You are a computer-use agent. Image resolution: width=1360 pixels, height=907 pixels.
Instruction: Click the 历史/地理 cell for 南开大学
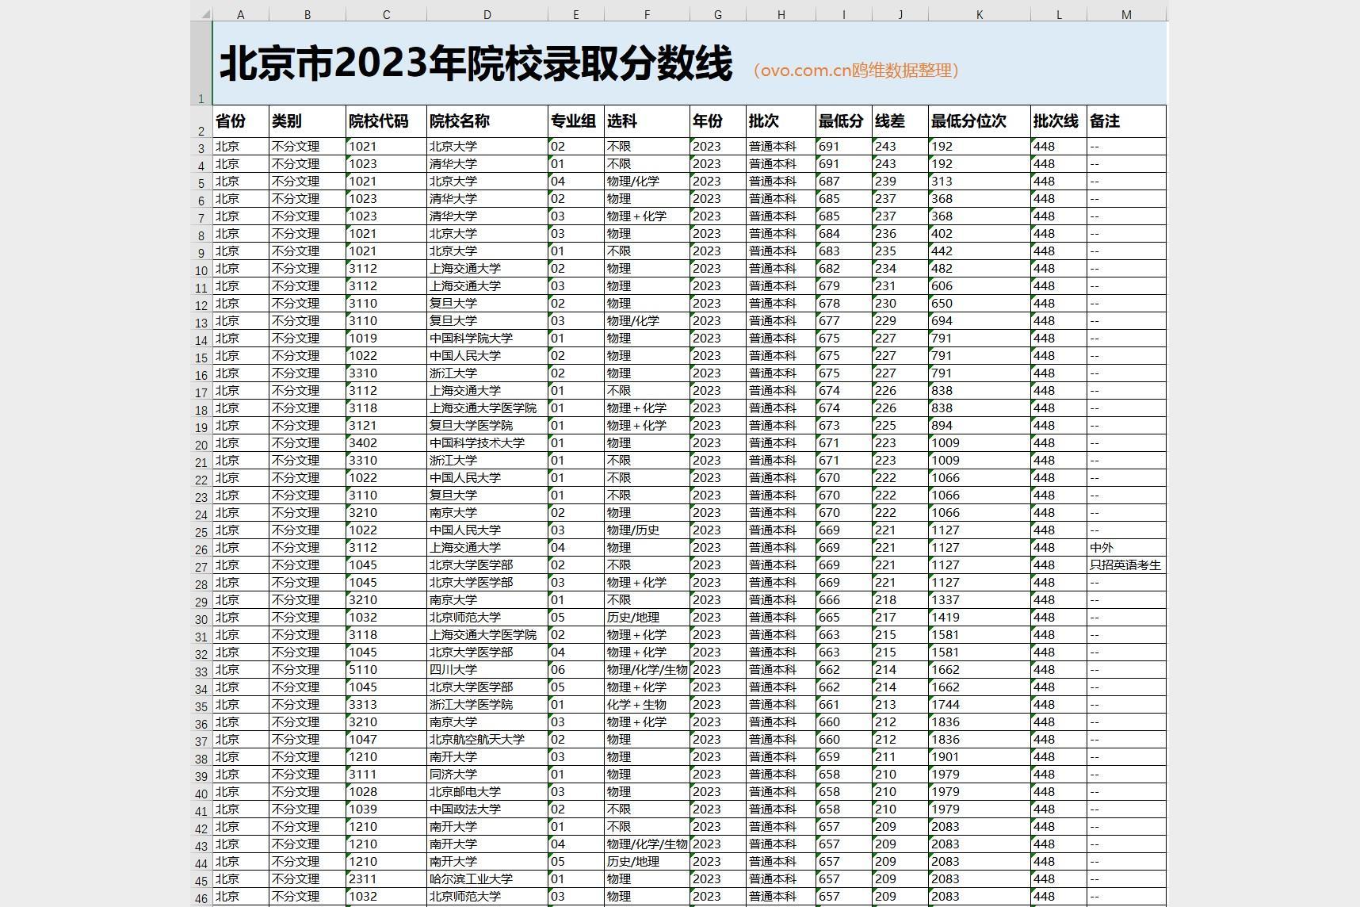[x=647, y=862]
